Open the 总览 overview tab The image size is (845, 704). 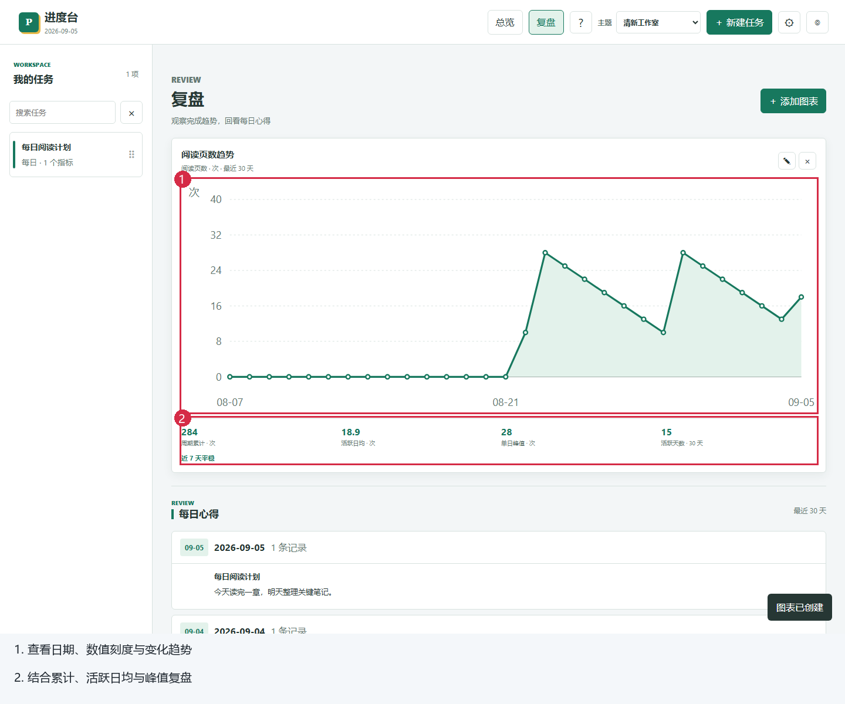(x=505, y=22)
